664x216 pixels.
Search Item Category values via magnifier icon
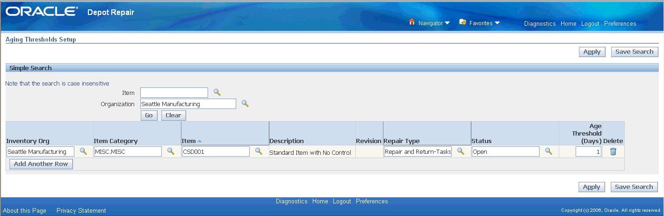pos(171,151)
